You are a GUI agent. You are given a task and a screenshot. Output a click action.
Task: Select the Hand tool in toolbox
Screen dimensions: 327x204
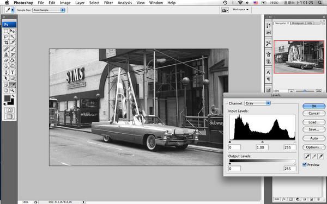click(6, 90)
